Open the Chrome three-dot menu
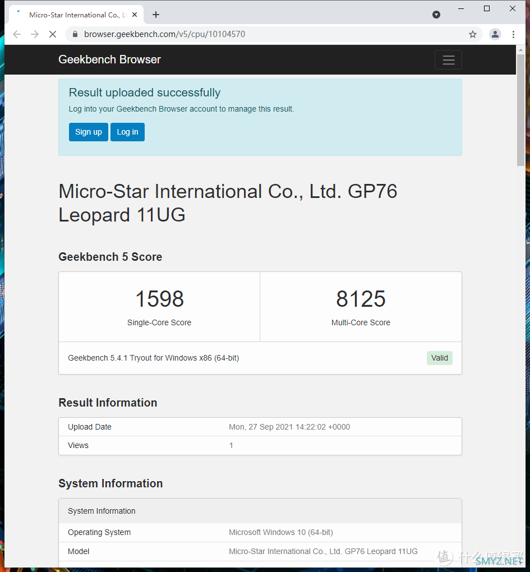The height and width of the screenshot is (572, 530). tap(513, 34)
